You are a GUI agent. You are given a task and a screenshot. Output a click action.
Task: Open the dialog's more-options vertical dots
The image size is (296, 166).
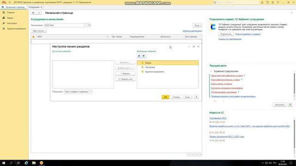(189, 47)
